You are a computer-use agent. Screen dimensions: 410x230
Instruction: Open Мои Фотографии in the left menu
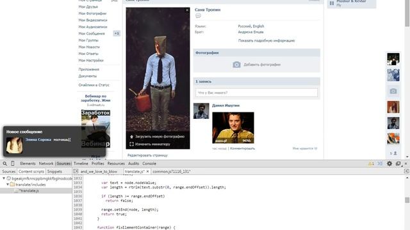tap(92, 13)
